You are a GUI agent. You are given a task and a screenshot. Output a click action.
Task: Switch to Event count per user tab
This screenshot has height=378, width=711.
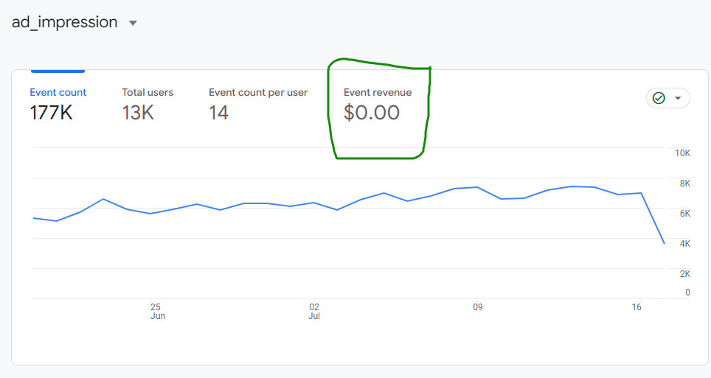pos(258,92)
